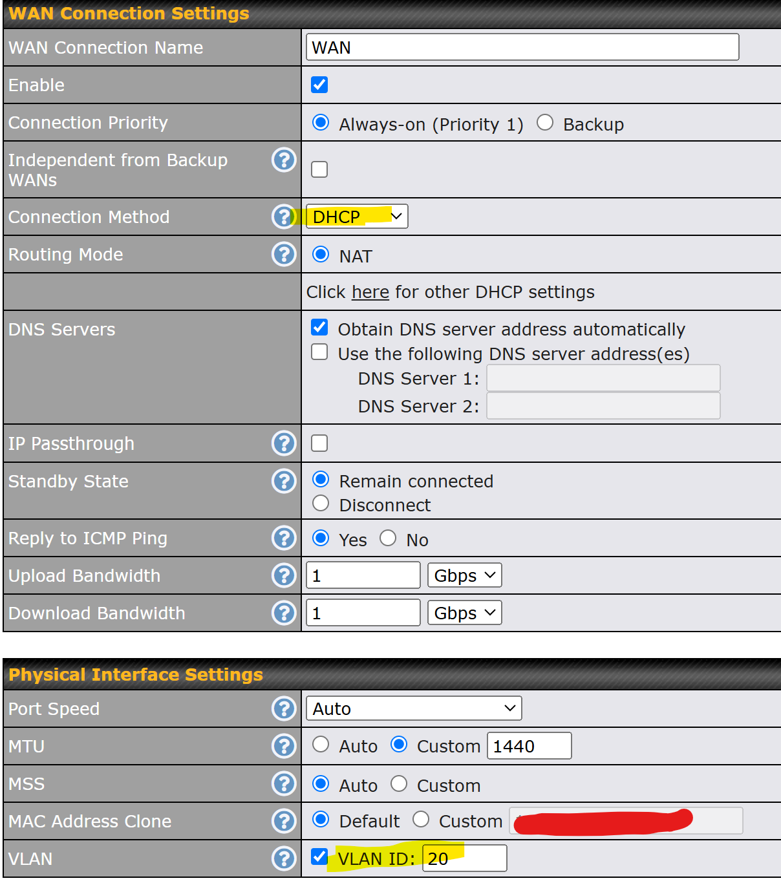Click here for other DHCP settings
Viewport: 781px width, 883px height.
click(370, 292)
